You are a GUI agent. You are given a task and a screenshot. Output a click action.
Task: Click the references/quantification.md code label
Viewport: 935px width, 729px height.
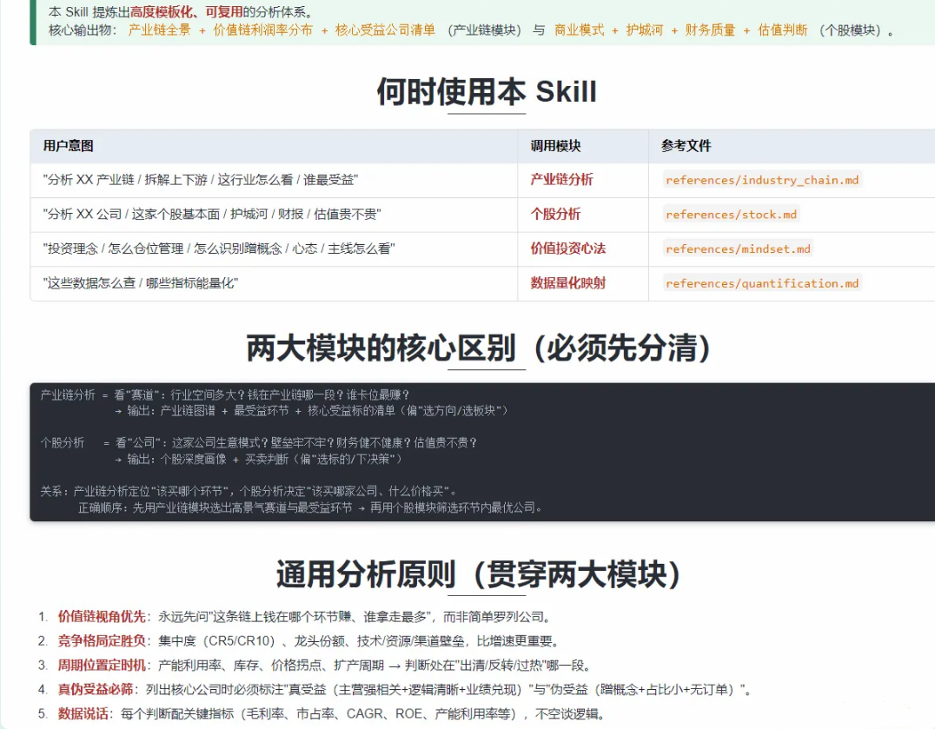pos(762,283)
